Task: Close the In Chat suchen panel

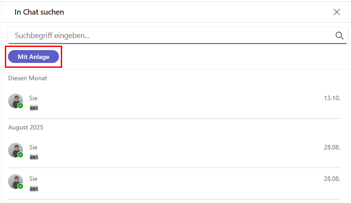Action: [337, 12]
